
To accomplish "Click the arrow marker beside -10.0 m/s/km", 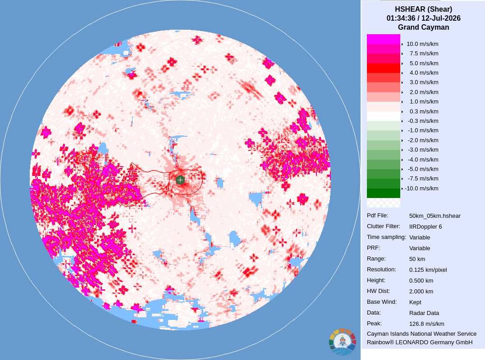I will click(x=402, y=189).
